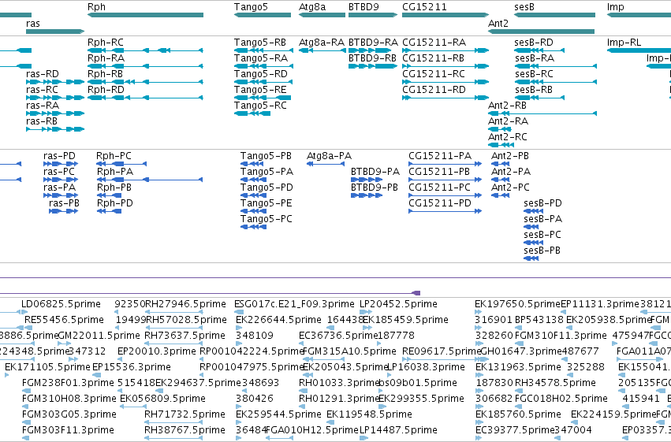Select protein feature Rph-PA
The height and width of the screenshot is (442, 671).
(149, 180)
